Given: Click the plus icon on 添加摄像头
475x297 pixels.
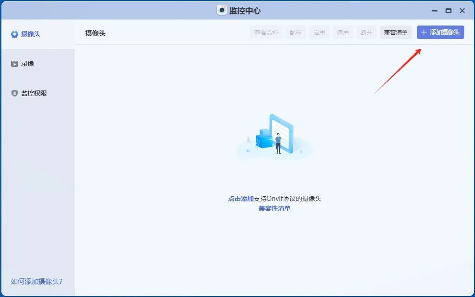Looking at the screenshot, I should pos(423,32).
